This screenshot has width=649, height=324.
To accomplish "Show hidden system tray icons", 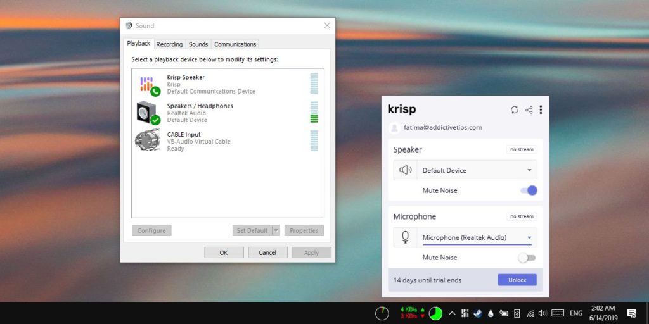I will point(452,313).
